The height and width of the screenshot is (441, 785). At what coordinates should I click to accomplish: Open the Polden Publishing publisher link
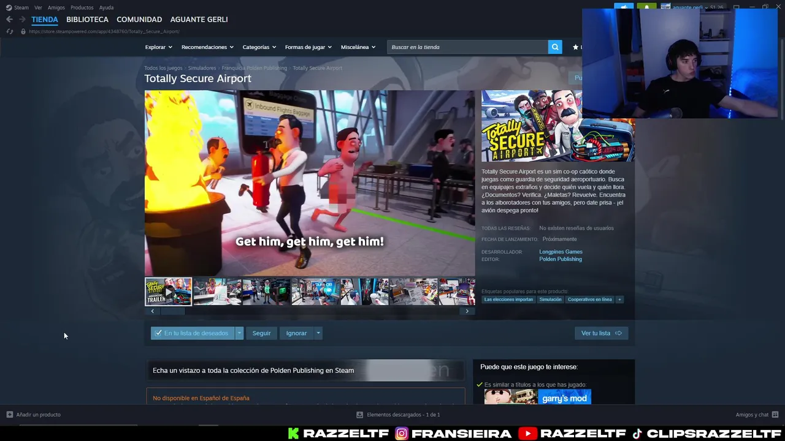point(561,259)
